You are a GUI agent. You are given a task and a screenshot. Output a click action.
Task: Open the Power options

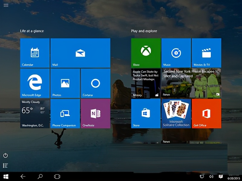[x=5, y=155]
